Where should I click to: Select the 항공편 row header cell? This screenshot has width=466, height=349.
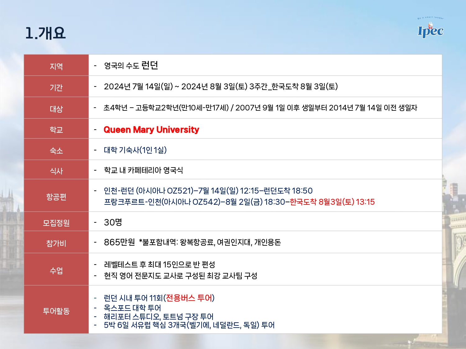[x=56, y=196]
